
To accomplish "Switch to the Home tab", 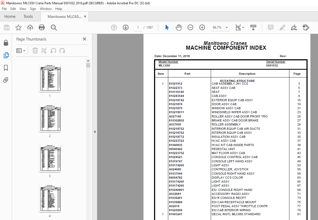I will click(10, 17).
